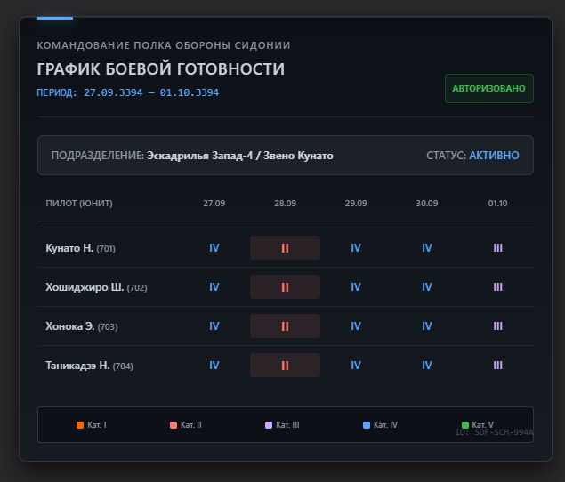Click the АКТИВНО status value
This screenshot has height=482, width=565.
(x=494, y=156)
